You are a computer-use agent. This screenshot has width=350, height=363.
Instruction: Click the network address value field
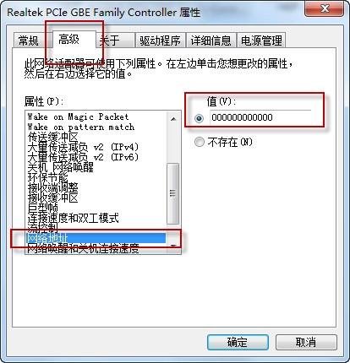[260, 117]
